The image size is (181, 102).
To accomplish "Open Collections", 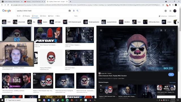I will [x=163, y=16].
